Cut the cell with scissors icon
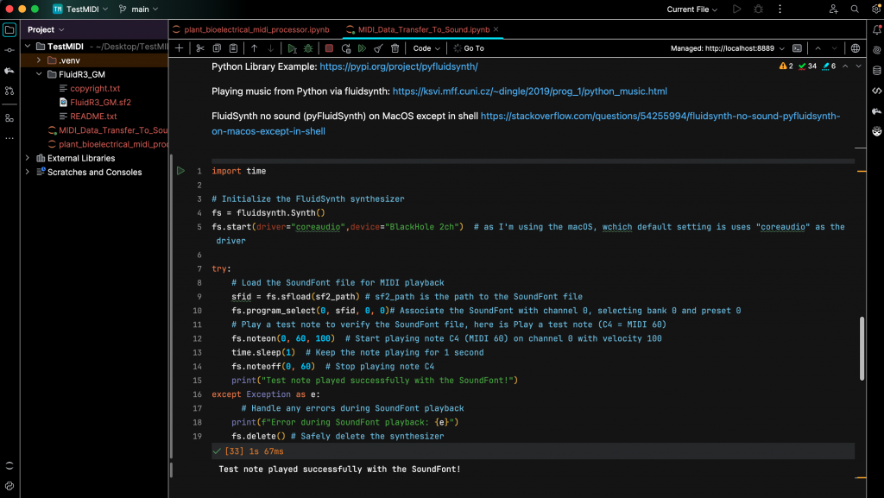The image size is (884, 498). [200, 48]
